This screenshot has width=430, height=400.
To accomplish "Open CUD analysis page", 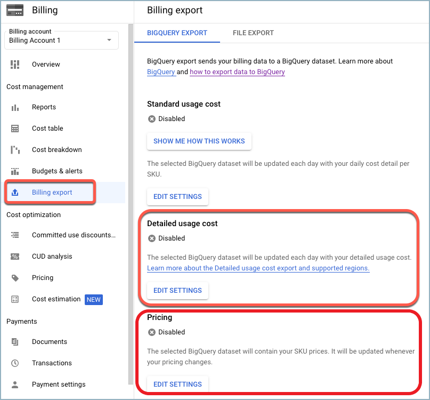I will click(x=52, y=257).
